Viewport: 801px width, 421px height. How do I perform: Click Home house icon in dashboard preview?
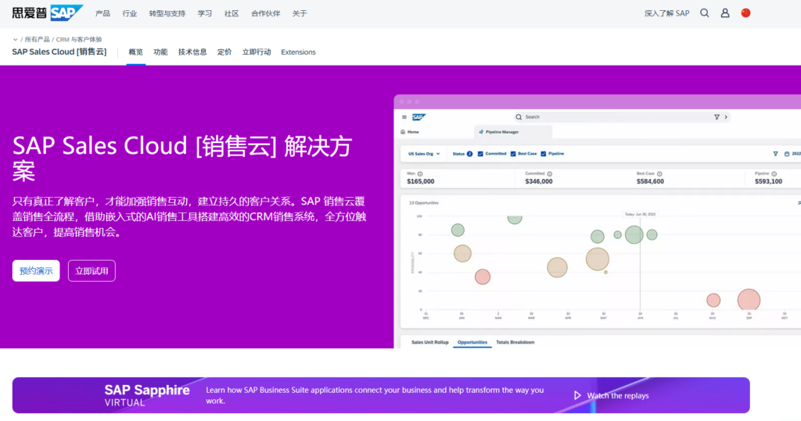(x=403, y=132)
